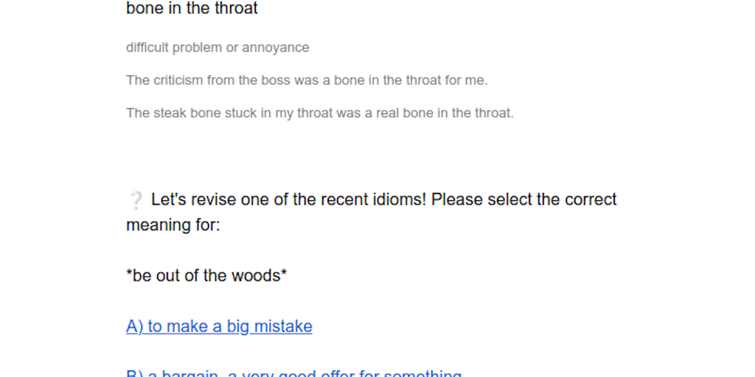Click the "bone in the throat" heading
This screenshot has height=377, width=755.
[x=192, y=9]
